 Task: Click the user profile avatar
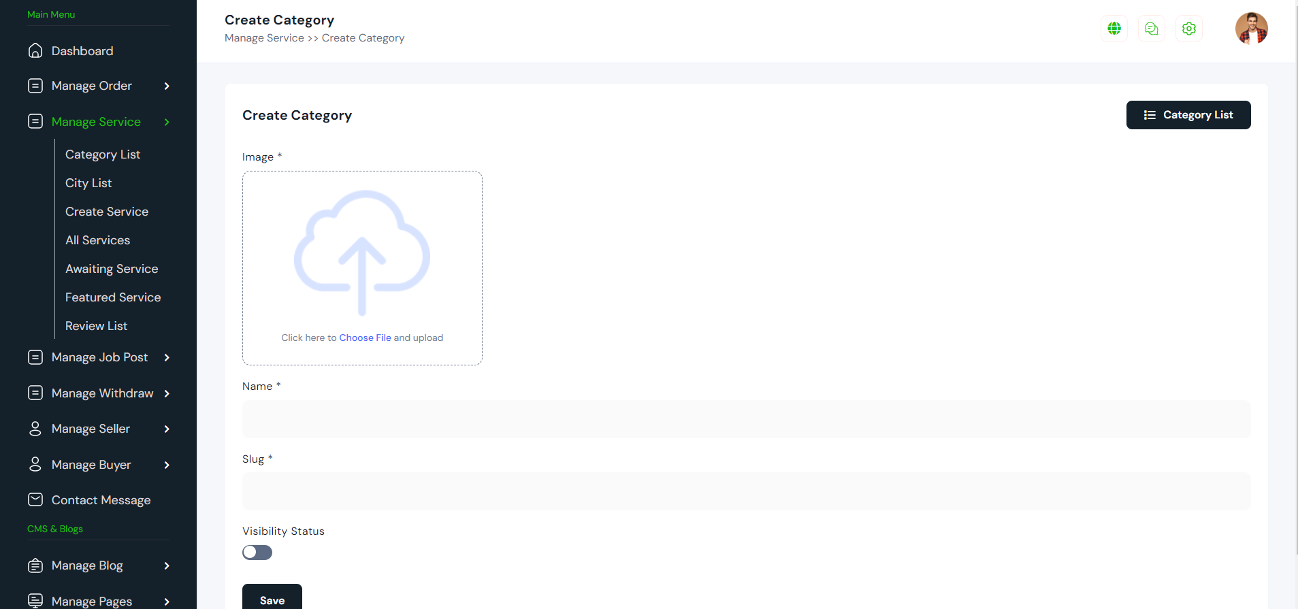coord(1251,29)
